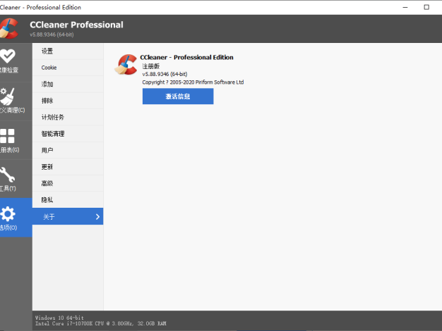Click the 'CCleaner - Professional Edition' heading text

click(186, 57)
